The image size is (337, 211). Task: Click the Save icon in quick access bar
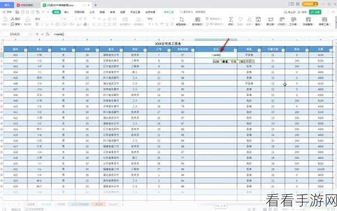click(17, 12)
